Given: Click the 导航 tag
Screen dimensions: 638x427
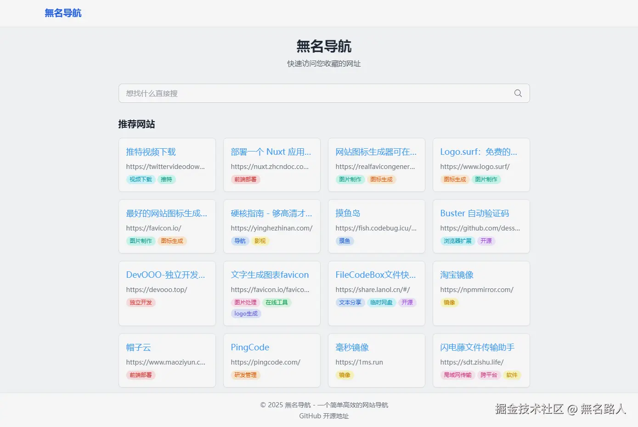Looking at the screenshot, I should (240, 241).
